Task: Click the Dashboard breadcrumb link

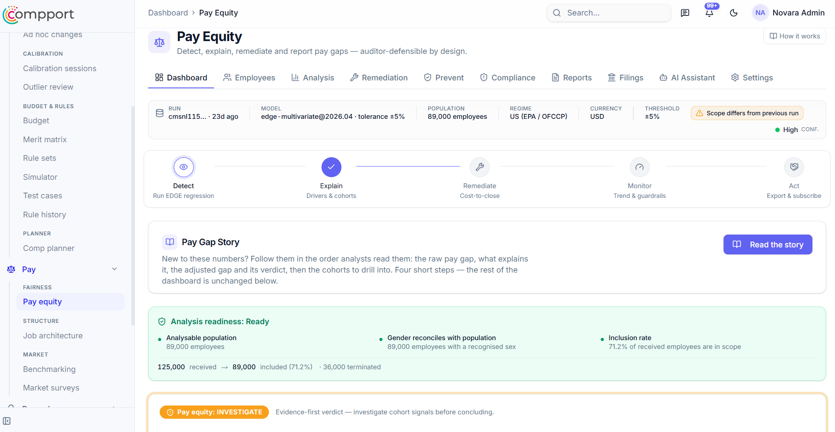Action: click(x=168, y=13)
